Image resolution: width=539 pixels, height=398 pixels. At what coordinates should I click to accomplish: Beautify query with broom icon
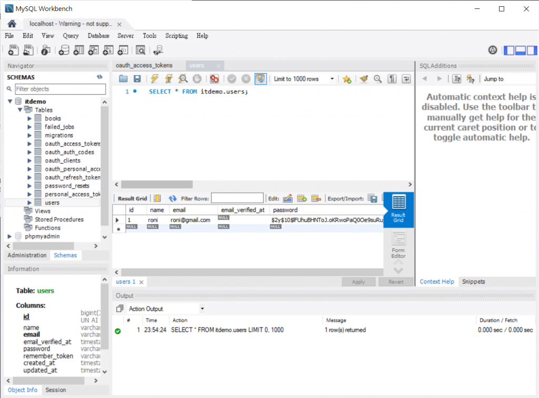[364, 79]
